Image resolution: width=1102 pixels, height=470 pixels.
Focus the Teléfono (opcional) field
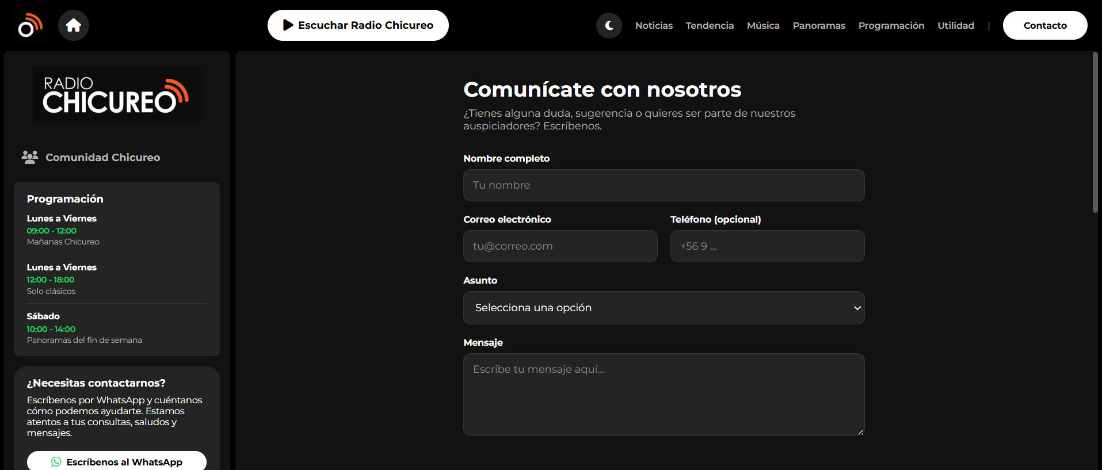click(767, 246)
